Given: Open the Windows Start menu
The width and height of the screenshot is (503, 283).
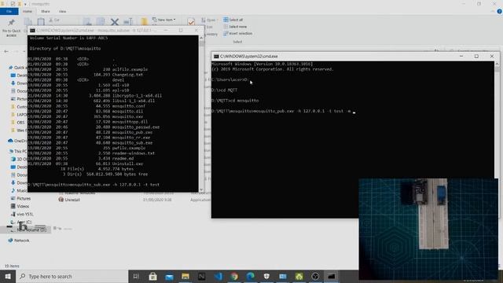Looking at the screenshot, I should pos(8,276).
